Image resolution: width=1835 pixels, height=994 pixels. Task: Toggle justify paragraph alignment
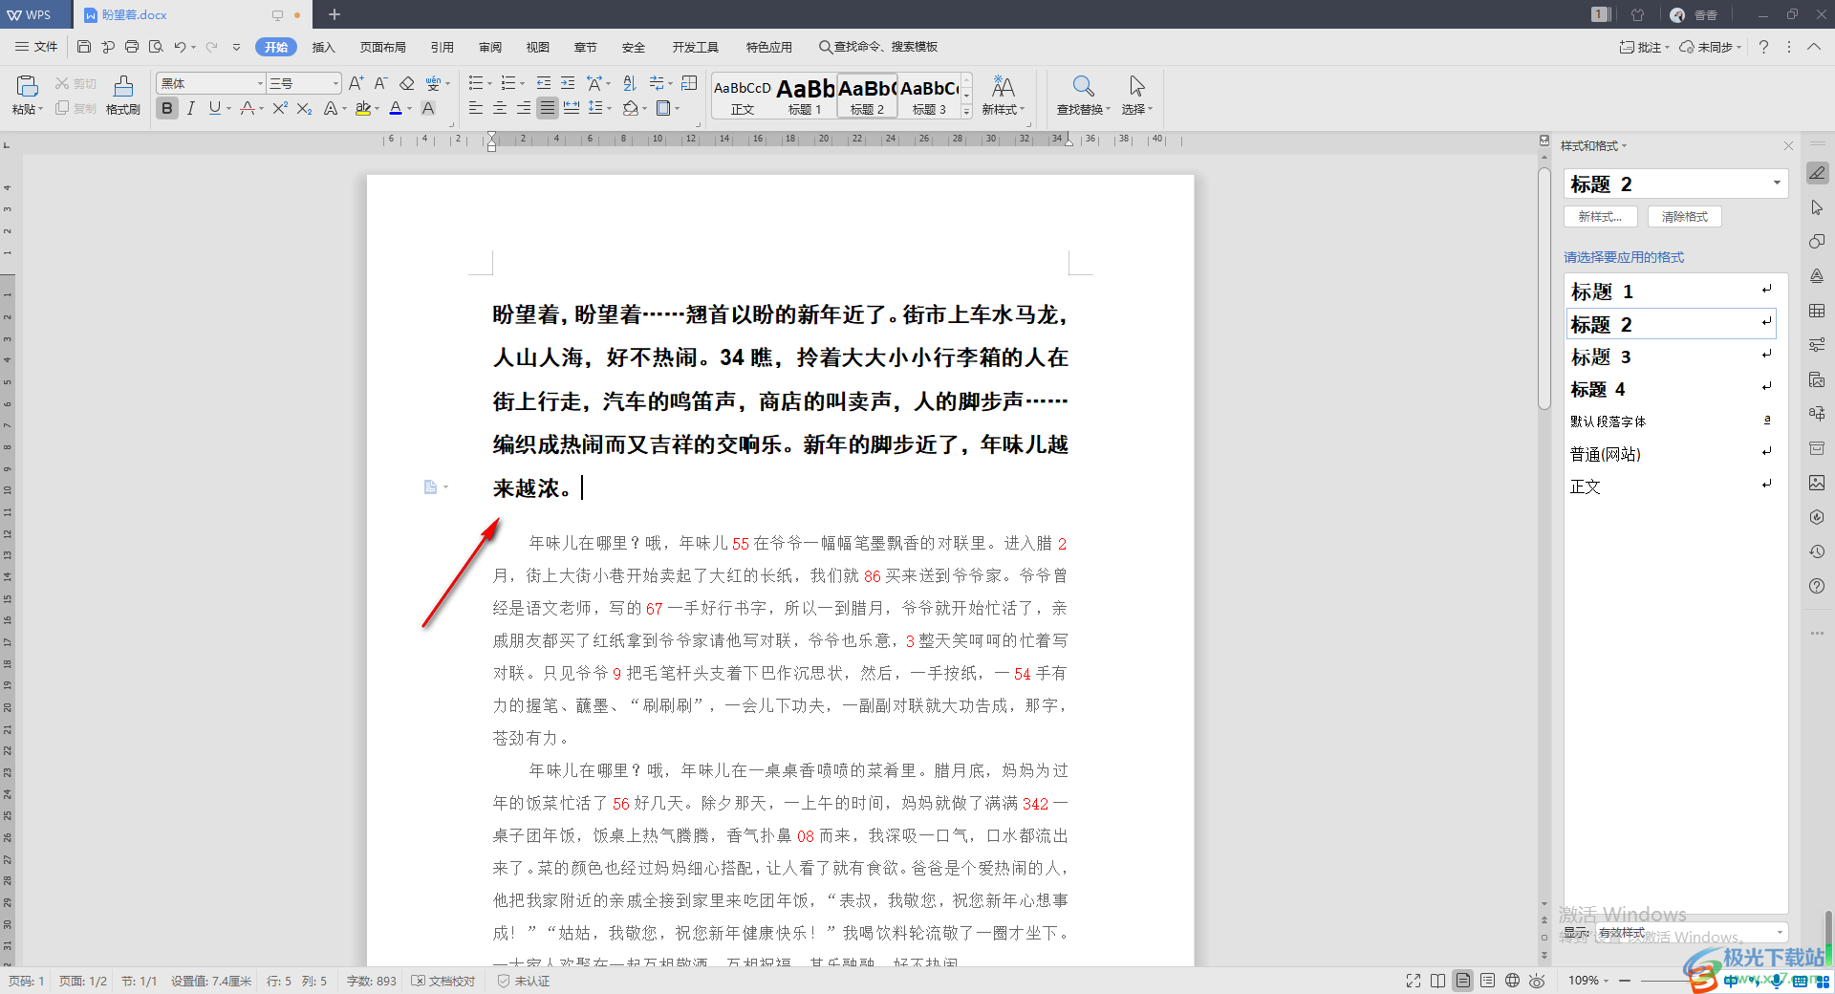(x=547, y=108)
